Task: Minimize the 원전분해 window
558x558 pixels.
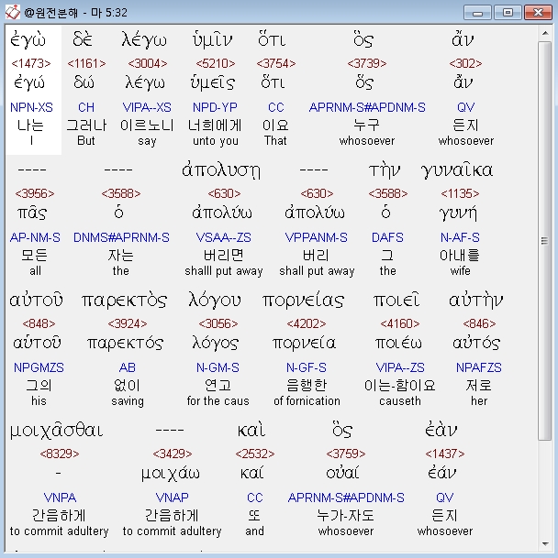Action: pyautogui.click(x=477, y=13)
